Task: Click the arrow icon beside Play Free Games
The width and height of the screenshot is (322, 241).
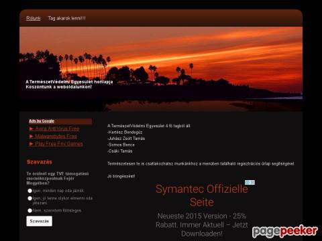Action: [32, 144]
